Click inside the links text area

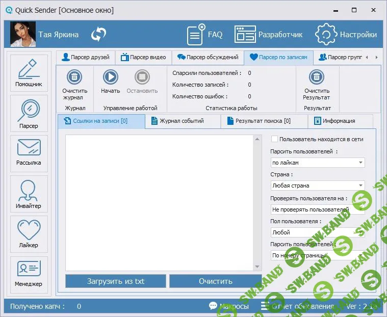(x=159, y=202)
